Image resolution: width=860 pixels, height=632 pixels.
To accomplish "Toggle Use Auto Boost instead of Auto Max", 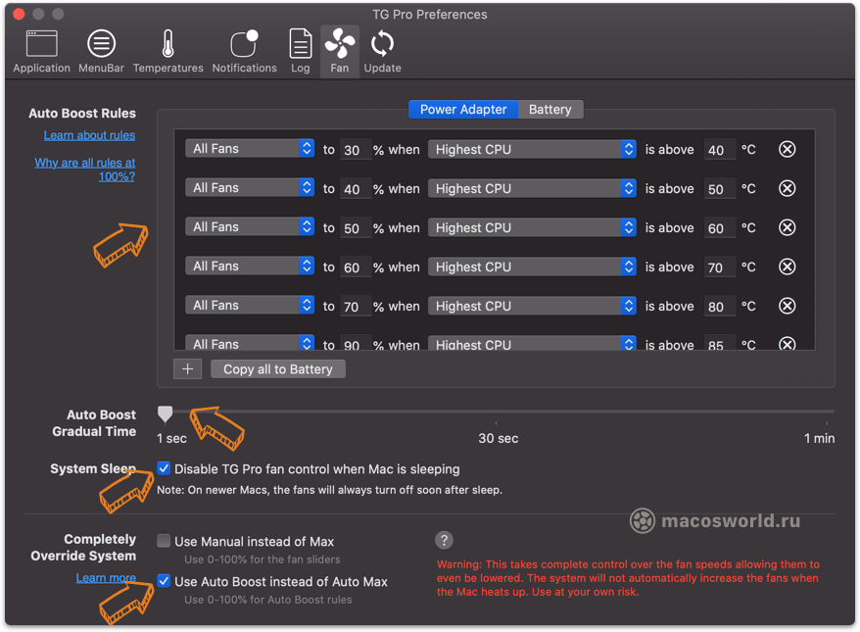I will pos(165,581).
